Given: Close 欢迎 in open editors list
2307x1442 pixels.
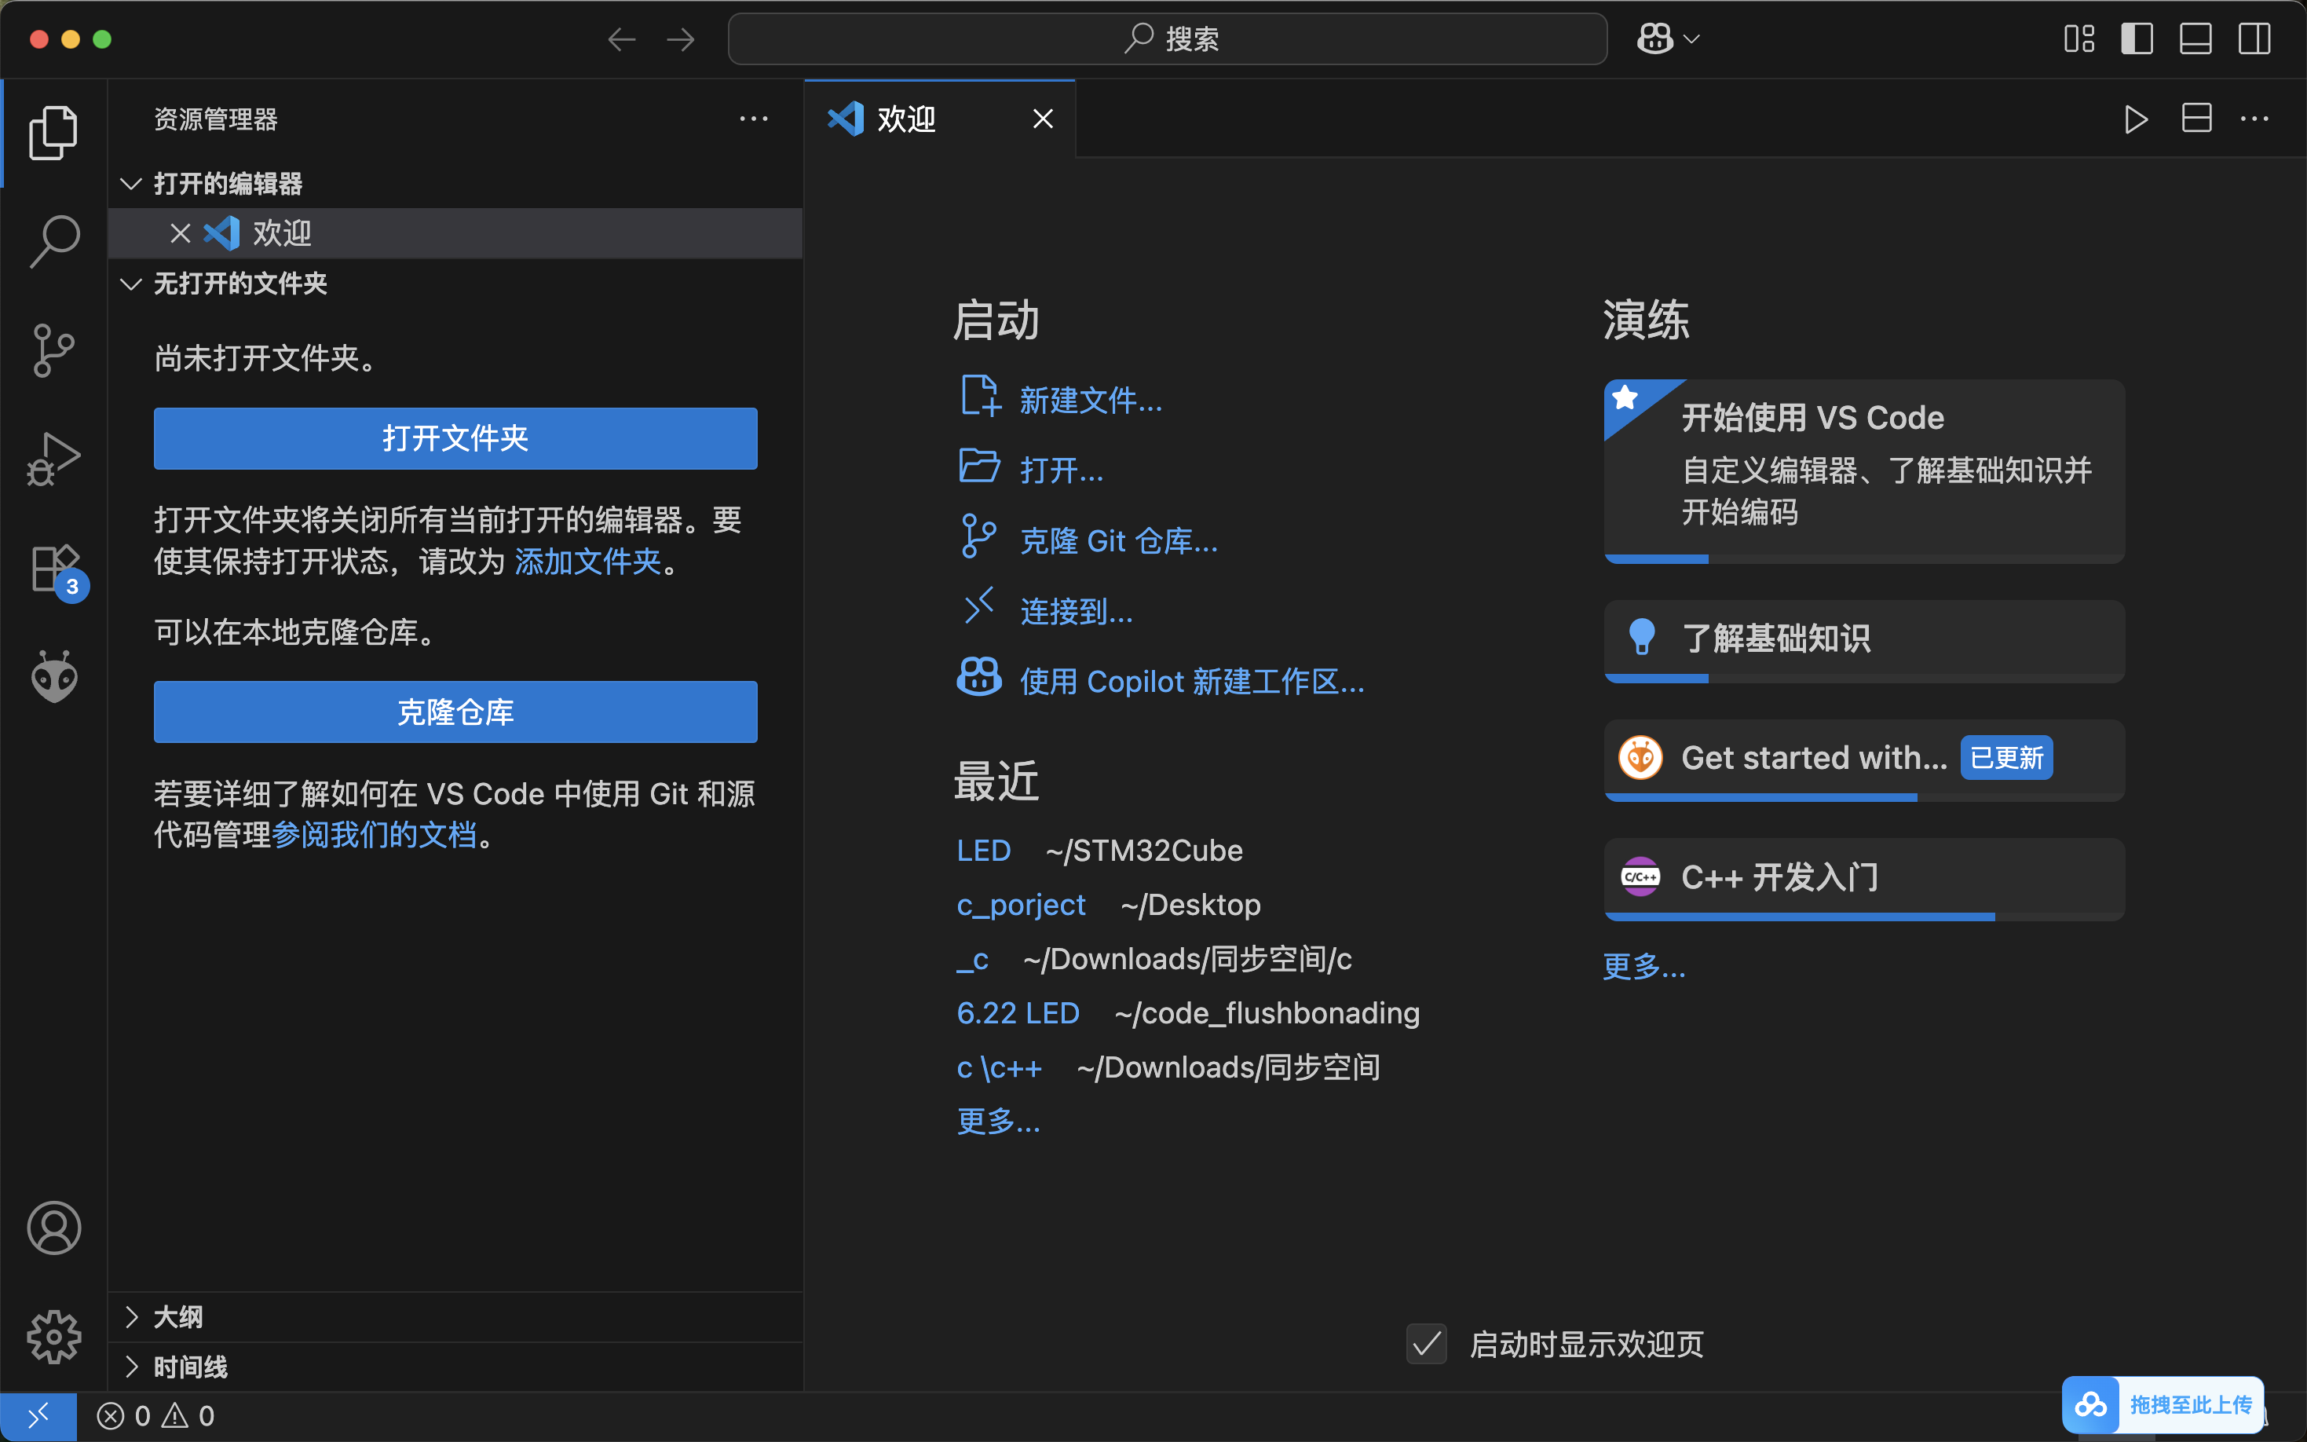Looking at the screenshot, I should click(x=180, y=234).
